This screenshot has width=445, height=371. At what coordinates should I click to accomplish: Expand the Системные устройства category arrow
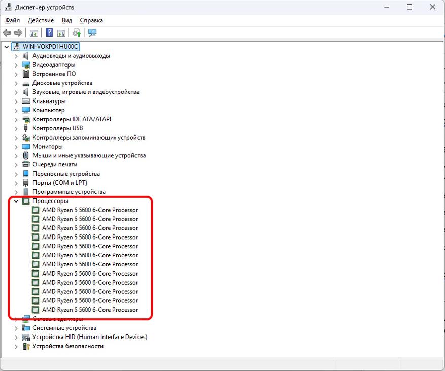pyautogui.click(x=16, y=328)
